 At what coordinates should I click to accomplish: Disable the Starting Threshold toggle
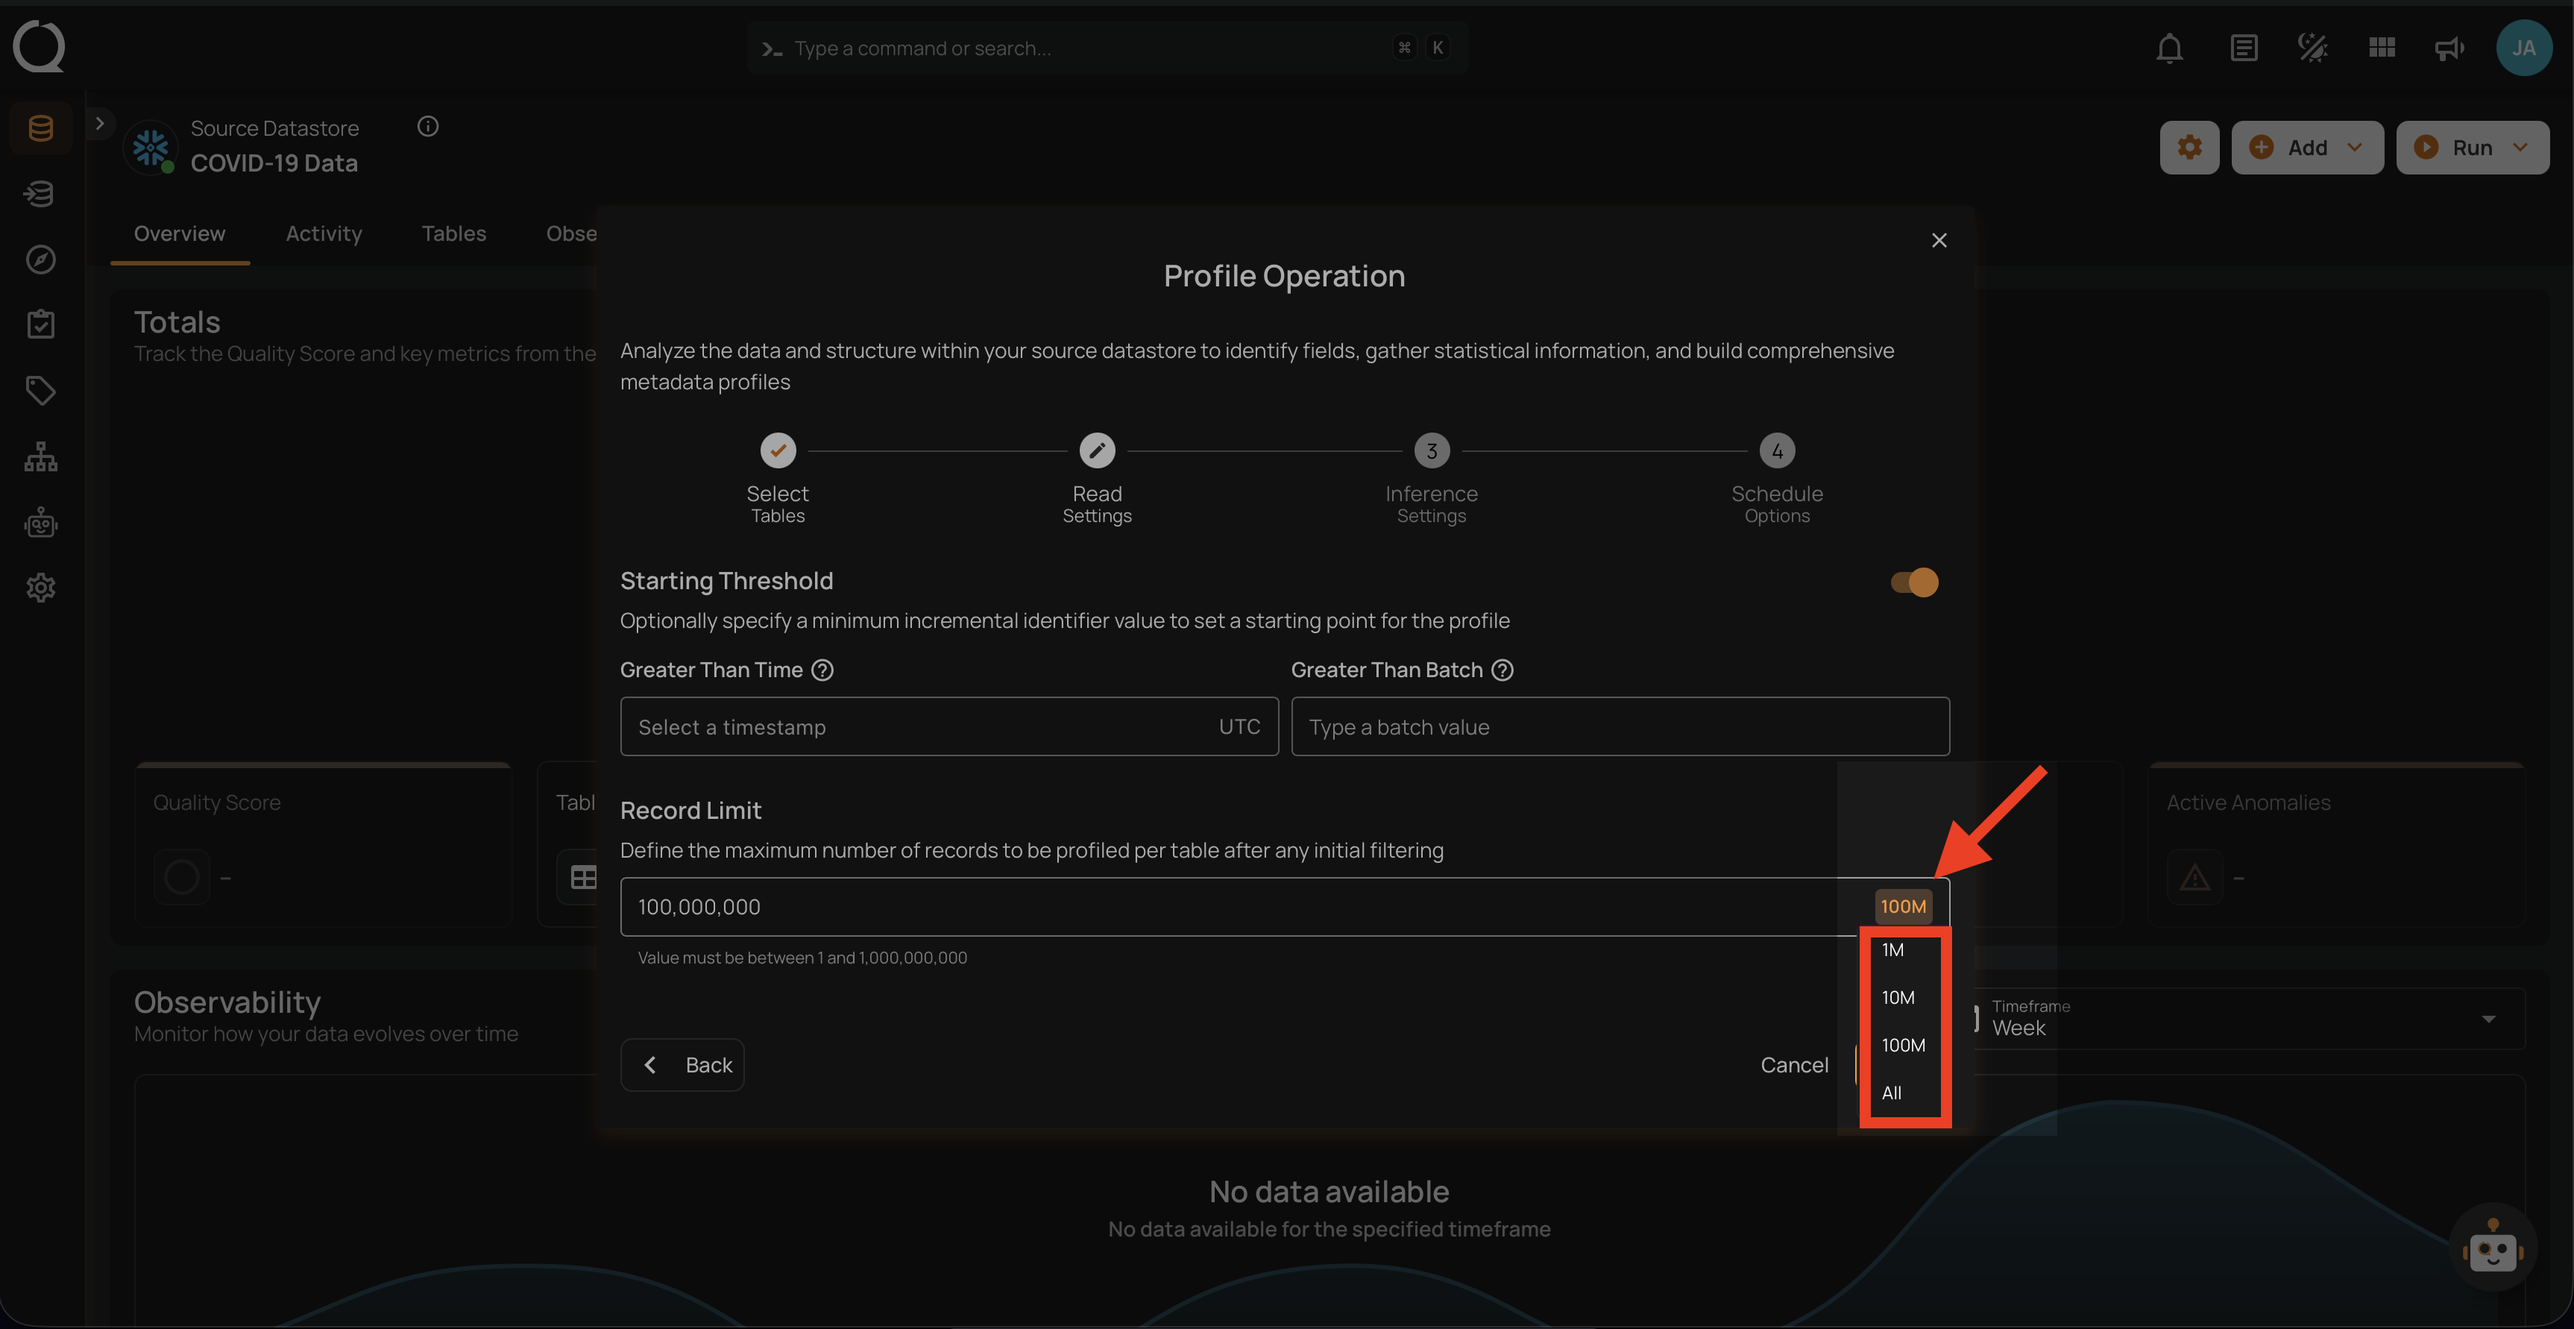(1913, 582)
